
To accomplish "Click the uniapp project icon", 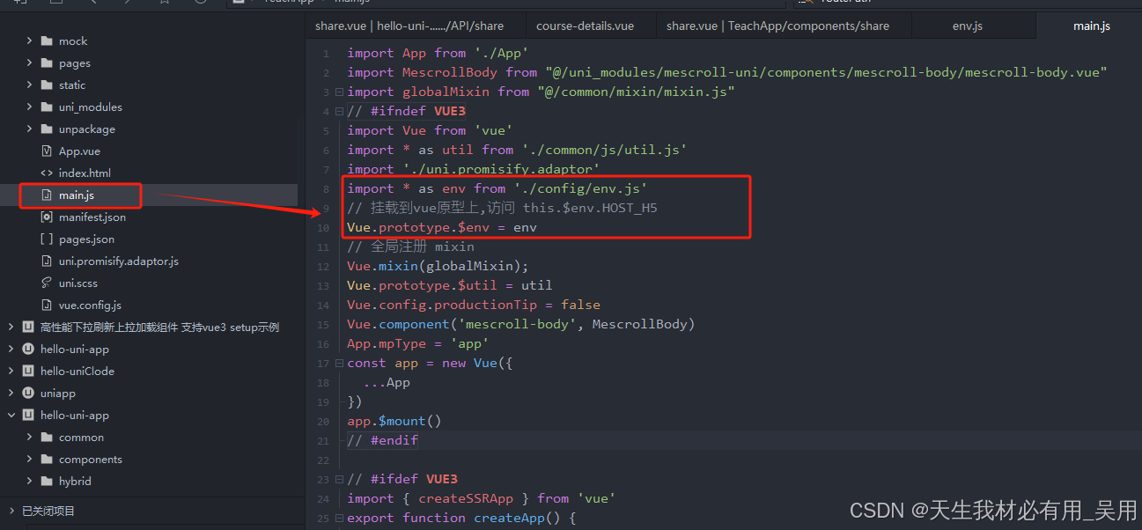I will 28,394.
